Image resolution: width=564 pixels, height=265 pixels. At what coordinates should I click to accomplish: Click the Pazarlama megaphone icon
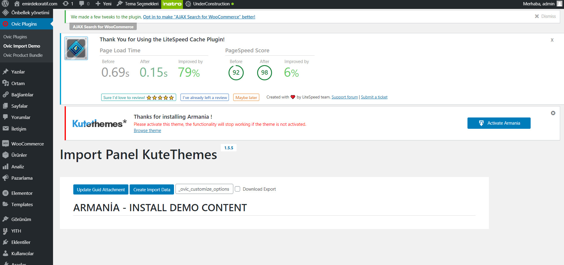[x=5, y=178]
